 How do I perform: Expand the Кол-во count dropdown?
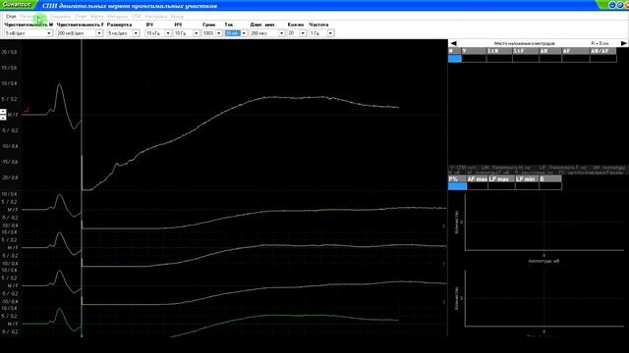[303, 33]
